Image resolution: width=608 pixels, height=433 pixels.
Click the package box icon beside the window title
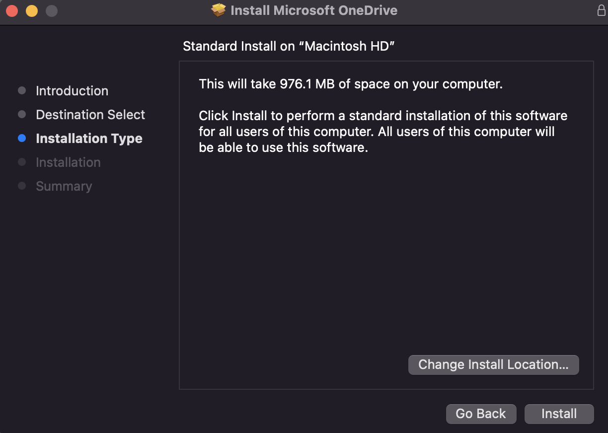click(219, 10)
